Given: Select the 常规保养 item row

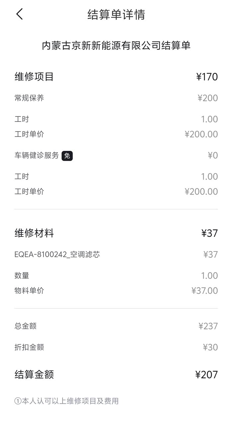Looking at the screenshot, I should 29,98.
